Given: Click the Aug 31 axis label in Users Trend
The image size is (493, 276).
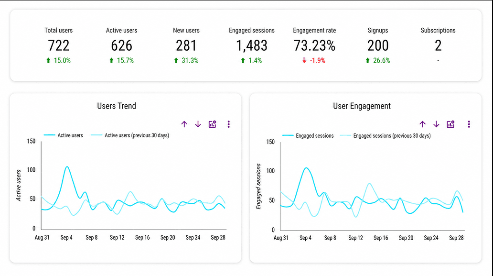Looking at the screenshot, I should click(42, 238).
